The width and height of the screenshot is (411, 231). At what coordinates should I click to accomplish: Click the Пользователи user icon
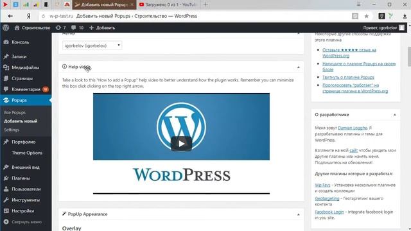[6, 189]
